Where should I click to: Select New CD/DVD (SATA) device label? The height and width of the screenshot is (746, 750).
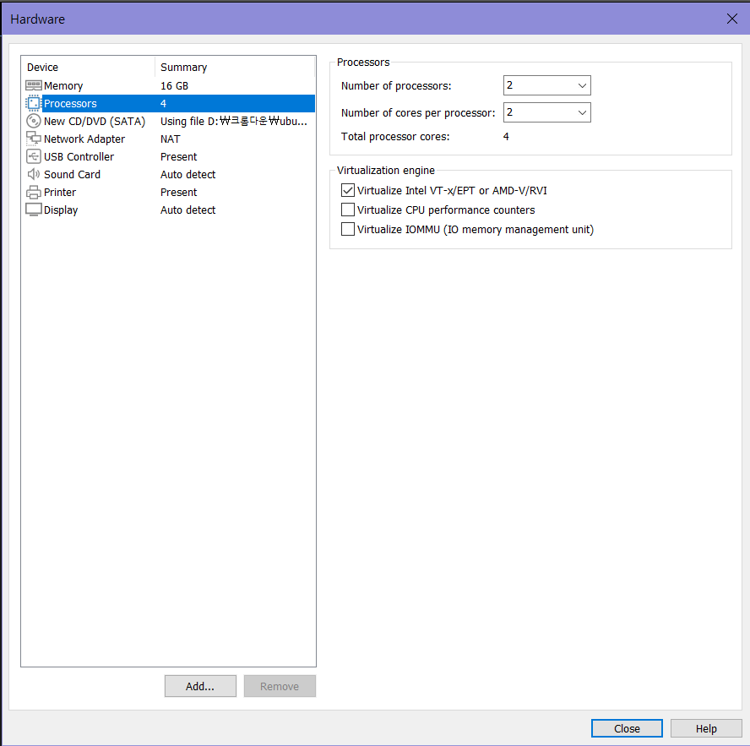(95, 122)
